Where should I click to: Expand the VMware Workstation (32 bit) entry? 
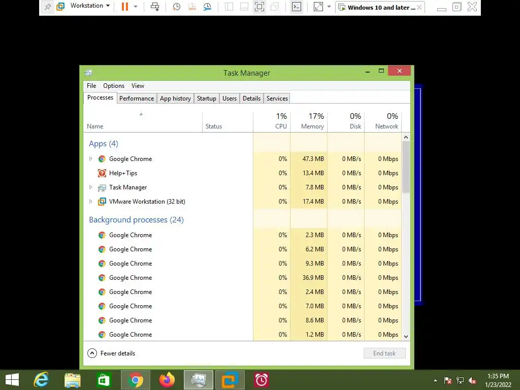click(x=90, y=201)
